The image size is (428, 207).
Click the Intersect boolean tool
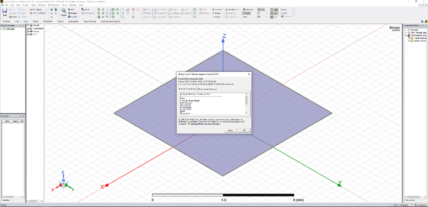pyautogui.click(x=175, y=17)
